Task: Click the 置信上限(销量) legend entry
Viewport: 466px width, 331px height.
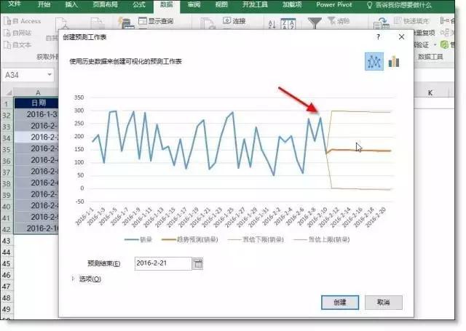Action: pyautogui.click(x=321, y=239)
